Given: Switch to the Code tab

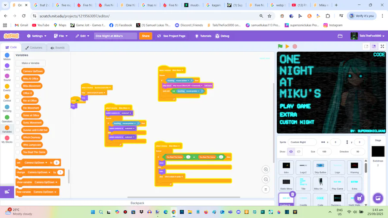Looking at the screenshot, I should 11,47.
